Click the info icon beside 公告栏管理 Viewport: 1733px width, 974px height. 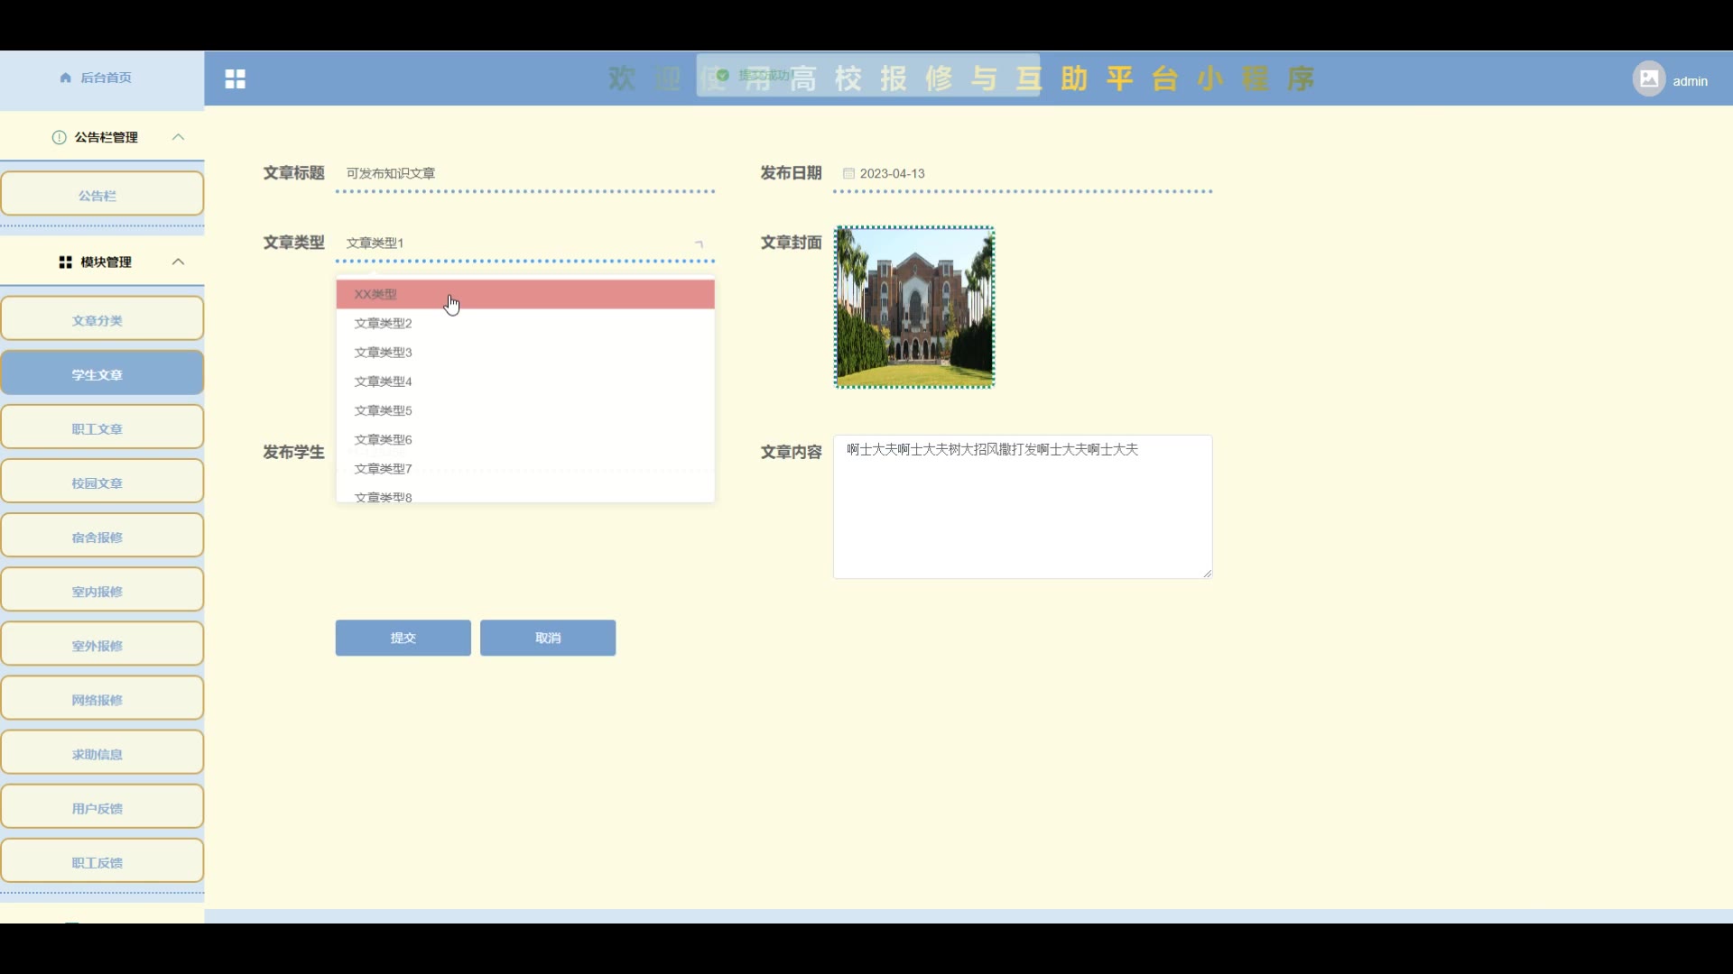pos(60,137)
